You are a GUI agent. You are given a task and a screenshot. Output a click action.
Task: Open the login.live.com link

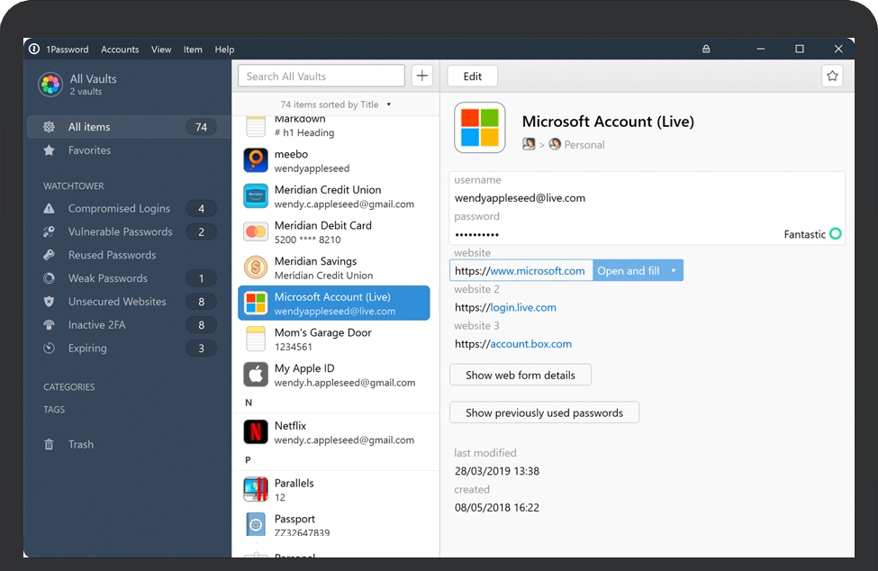click(523, 307)
